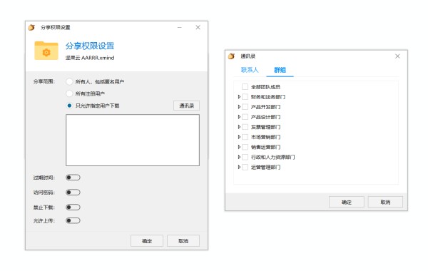Viewport: 428px width, 271px height.
Task: Click 取消 in 通讯录 dialog
Action: pos(385,202)
